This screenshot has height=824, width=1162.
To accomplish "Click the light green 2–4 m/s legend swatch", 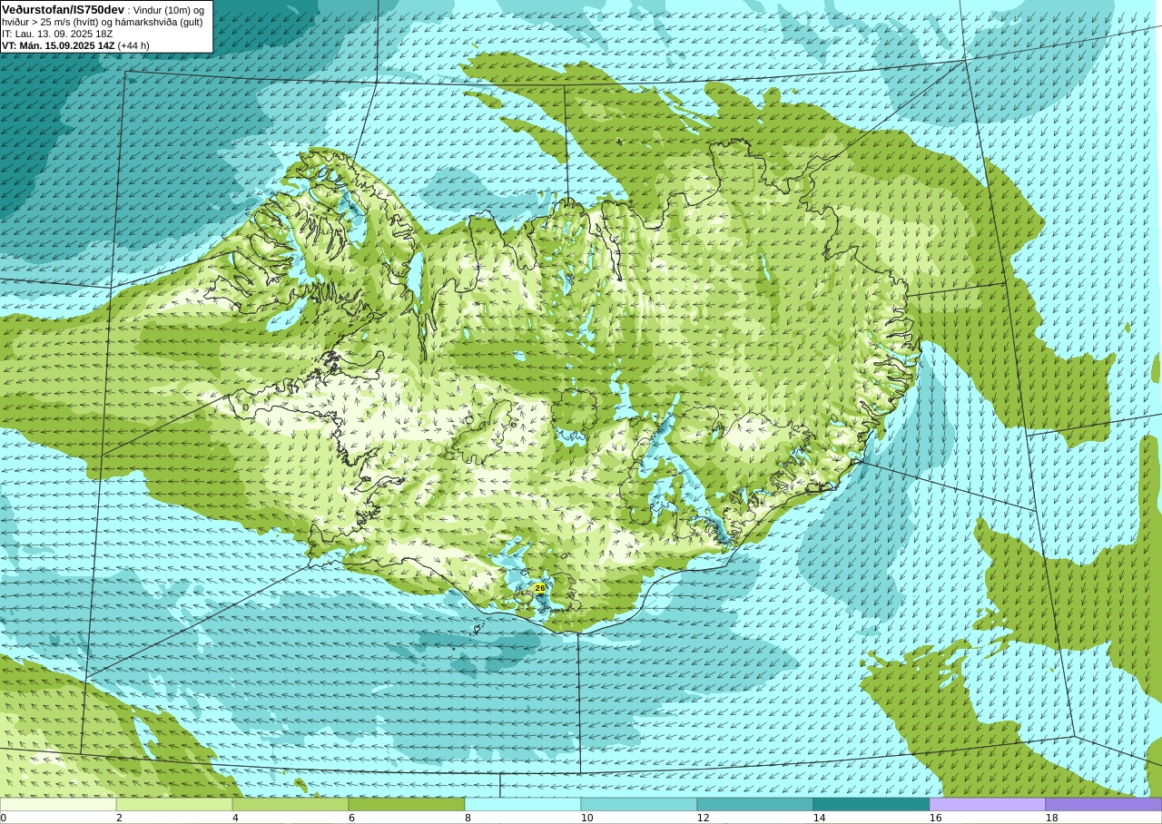I will click(174, 804).
